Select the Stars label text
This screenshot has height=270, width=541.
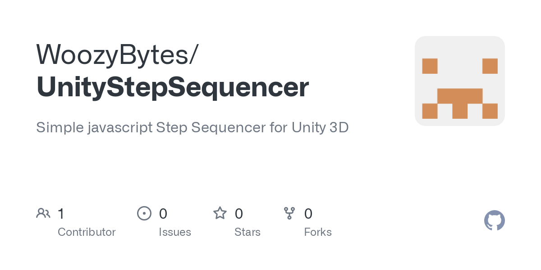point(248,232)
